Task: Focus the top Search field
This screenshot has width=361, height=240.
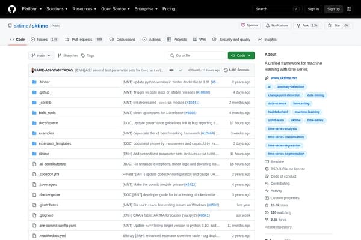Action: point(277,9)
